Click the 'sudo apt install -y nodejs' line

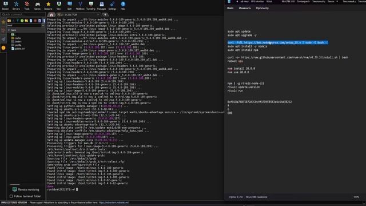[x=248, y=46]
